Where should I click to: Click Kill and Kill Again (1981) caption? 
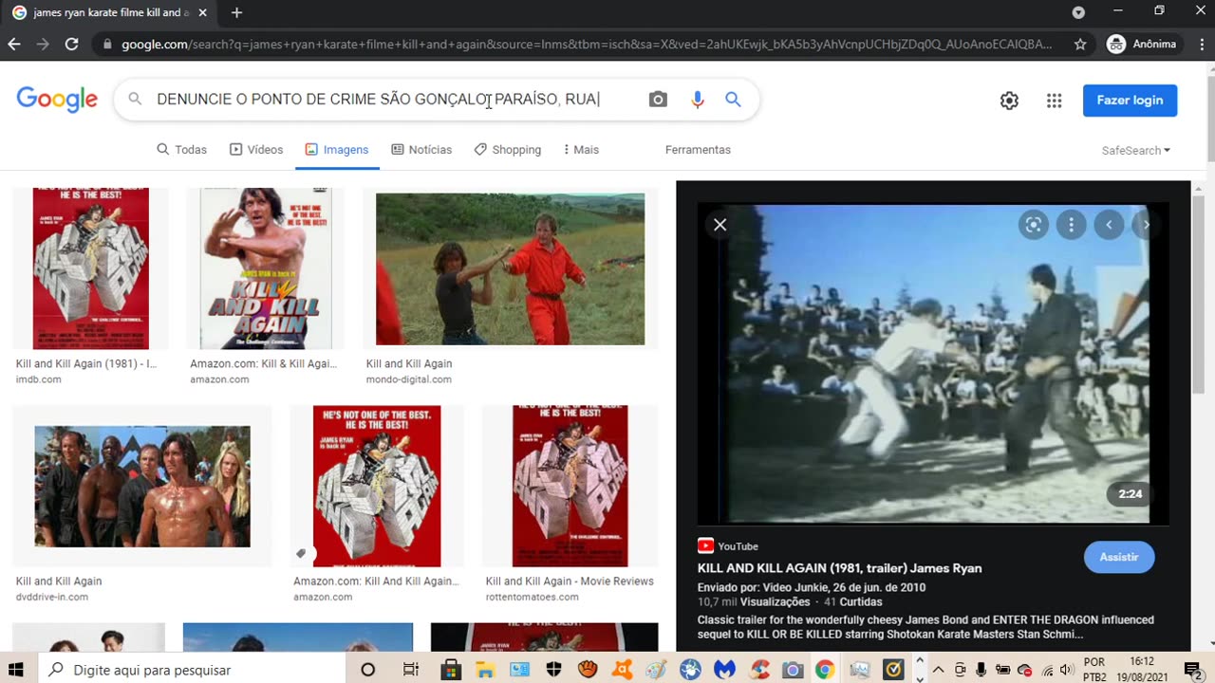click(86, 363)
